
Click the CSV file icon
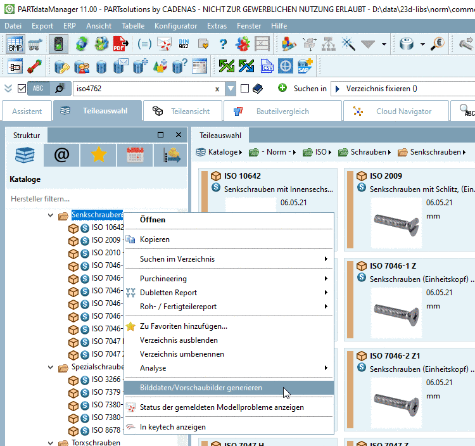(267, 66)
